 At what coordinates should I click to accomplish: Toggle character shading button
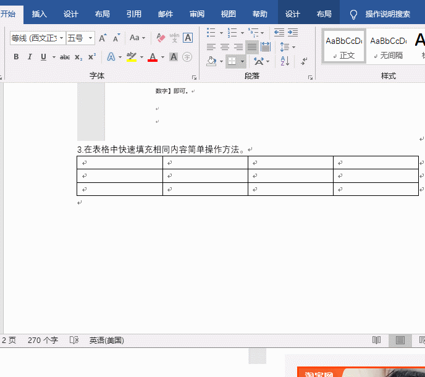(174, 57)
